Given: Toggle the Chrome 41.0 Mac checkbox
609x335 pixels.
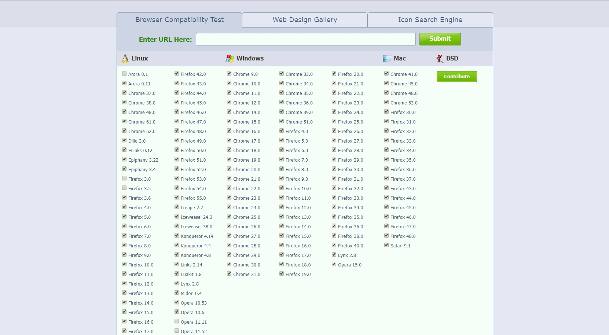Looking at the screenshot, I should coord(386,74).
